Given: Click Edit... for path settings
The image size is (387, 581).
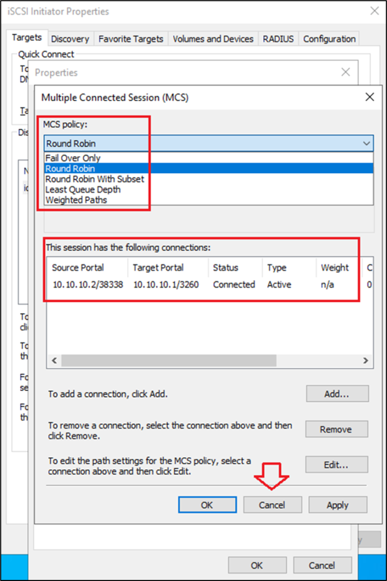Looking at the screenshot, I should point(336,465).
